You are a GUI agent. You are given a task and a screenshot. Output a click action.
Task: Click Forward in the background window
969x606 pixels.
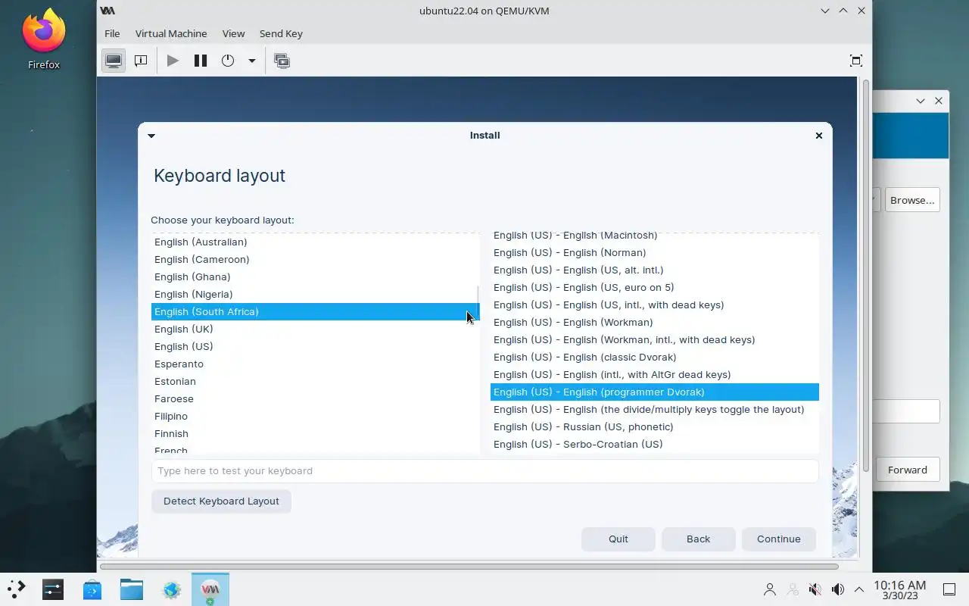point(908,470)
